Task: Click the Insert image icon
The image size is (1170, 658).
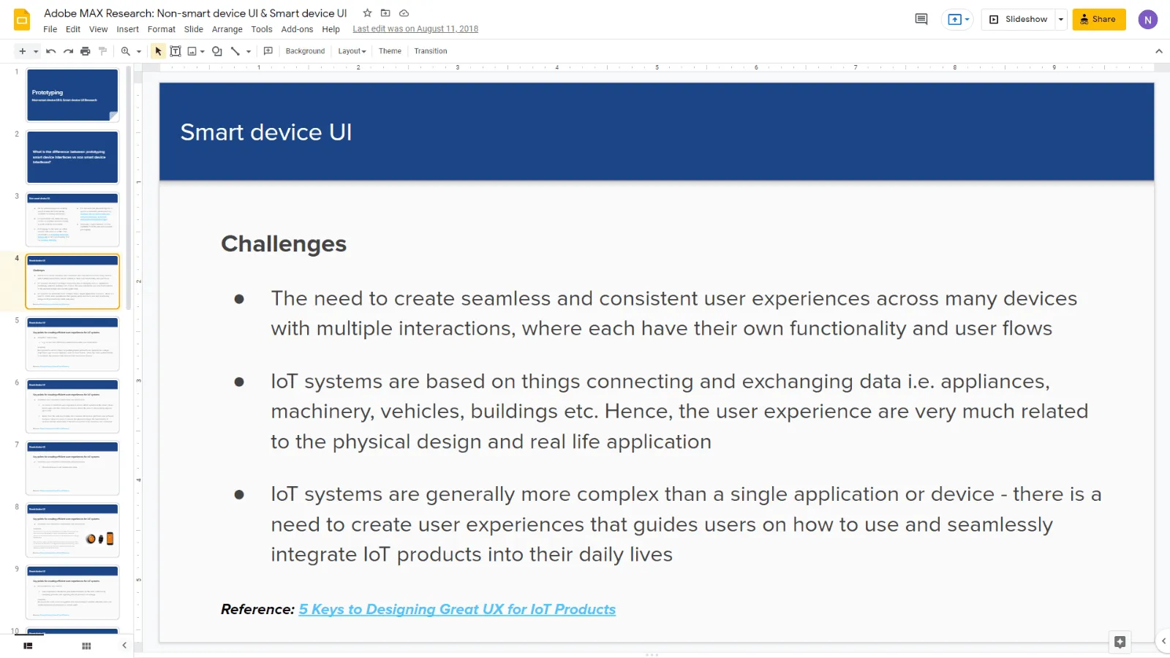Action: coord(192,51)
